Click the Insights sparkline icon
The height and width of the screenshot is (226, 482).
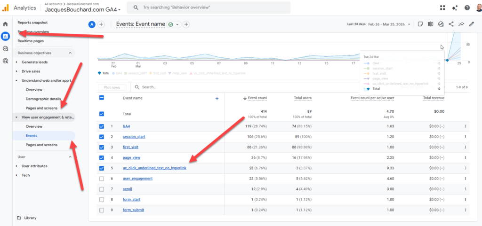click(x=461, y=24)
